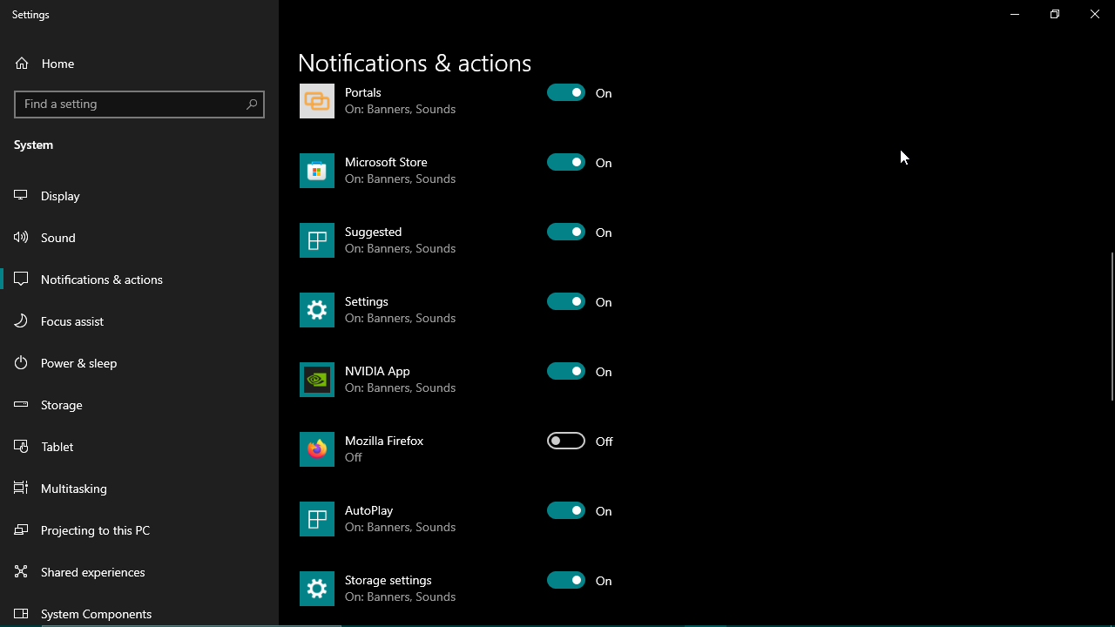Viewport: 1115px width, 627px height.
Task: Enable Mozilla Firefox notifications toggle
Action: point(566,441)
